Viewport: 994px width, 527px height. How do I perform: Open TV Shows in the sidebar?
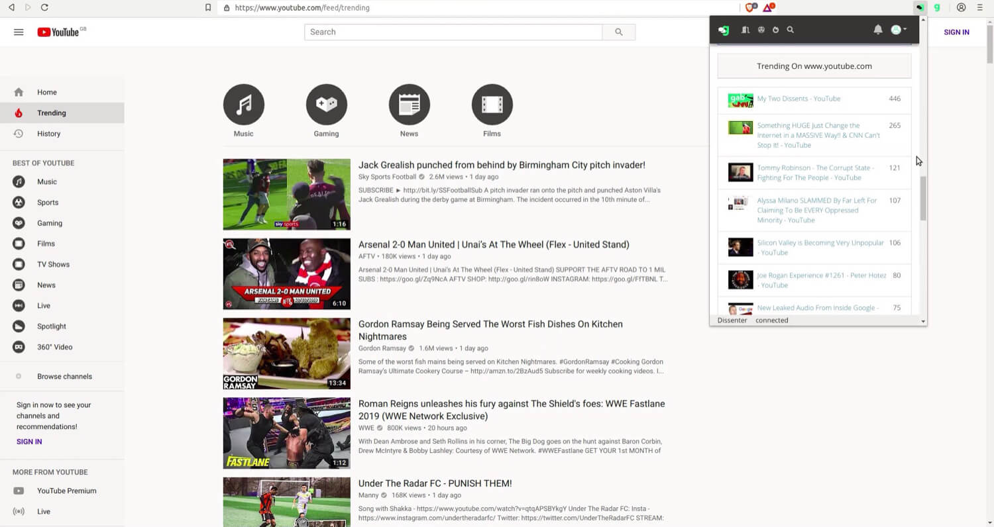[x=62, y=264]
